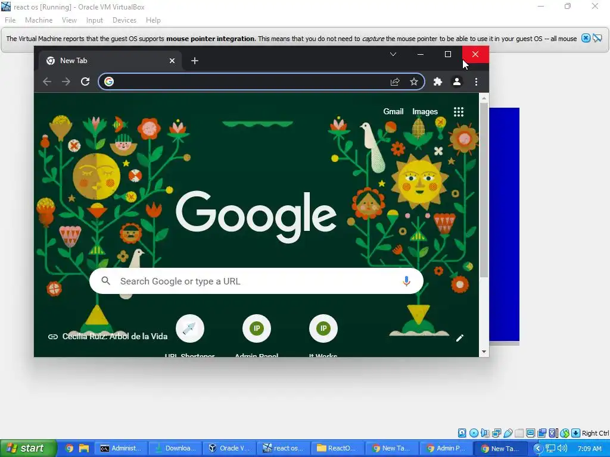Launch Chrome from quick launch
610x457 pixels.
click(x=69, y=448)
